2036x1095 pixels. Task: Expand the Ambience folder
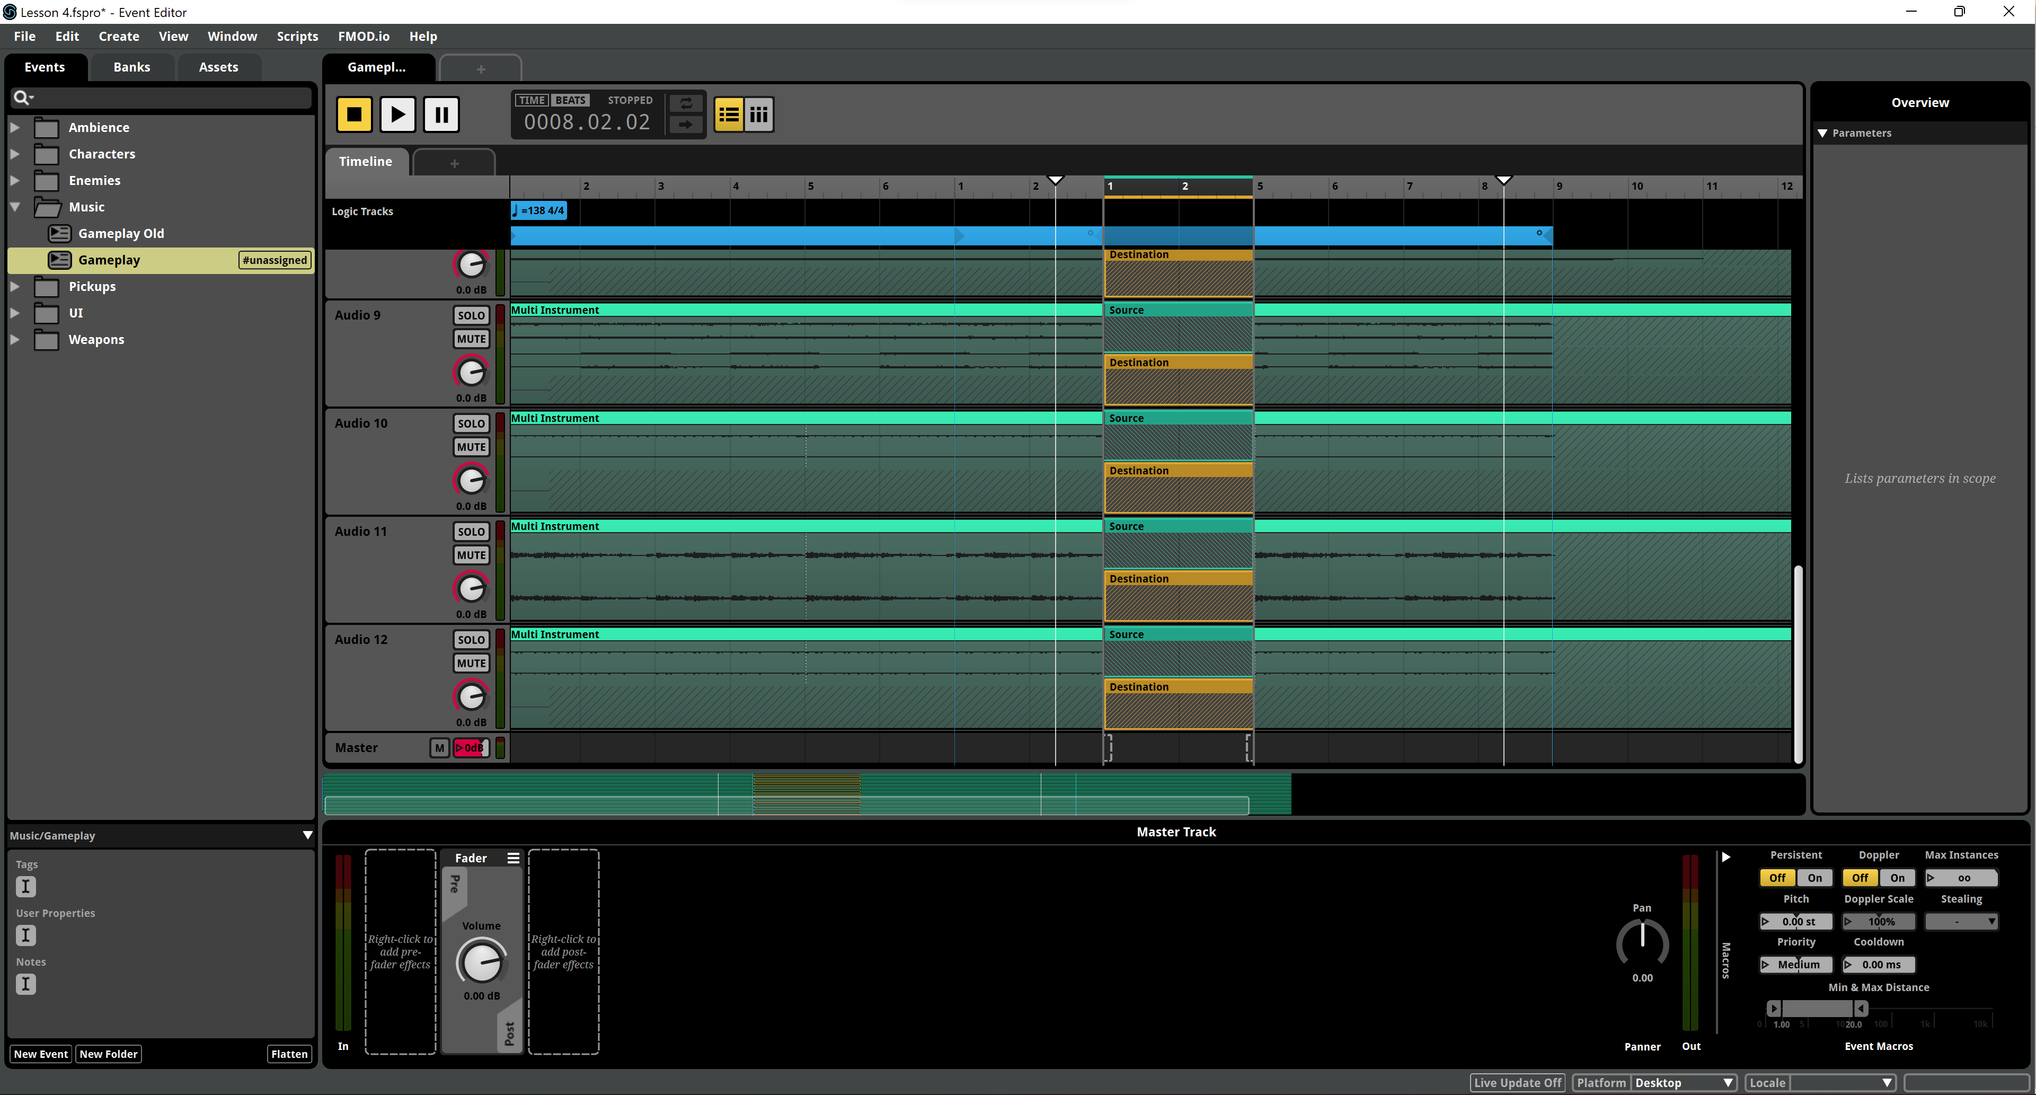[14, 127]
